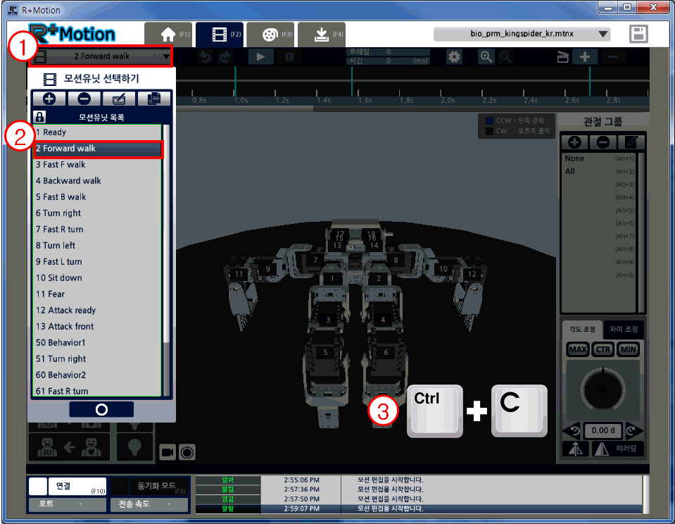Click the add motion unit plus icon
Viewport: 675px width, 524px height.
click(x=49, y=99)
